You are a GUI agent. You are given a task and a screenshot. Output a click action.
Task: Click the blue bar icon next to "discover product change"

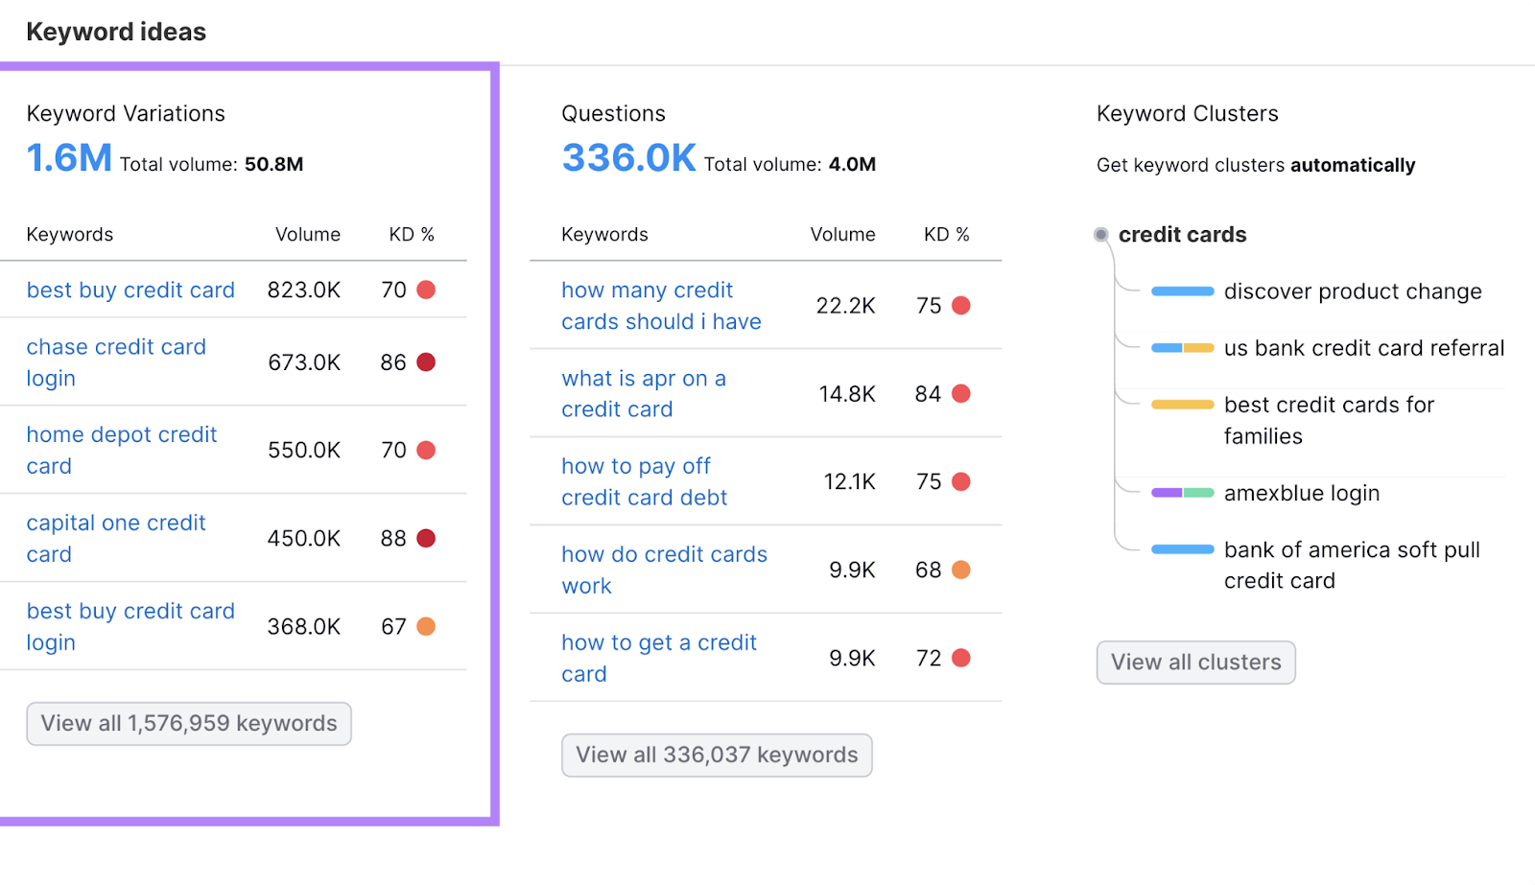tap(1182, 291)
